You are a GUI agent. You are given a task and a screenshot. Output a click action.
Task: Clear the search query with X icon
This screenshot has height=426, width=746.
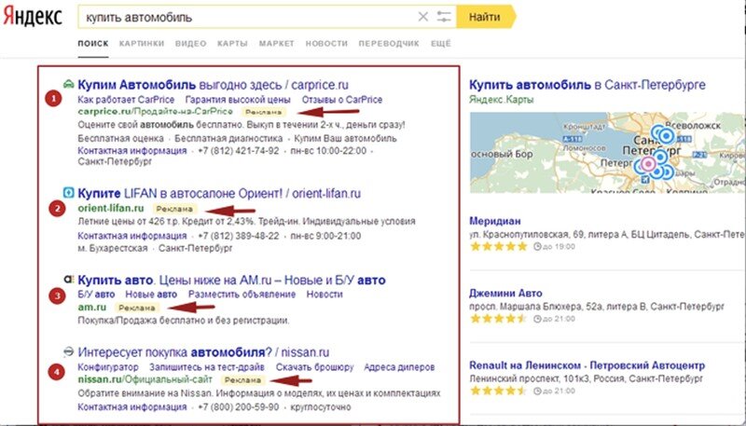422,17
